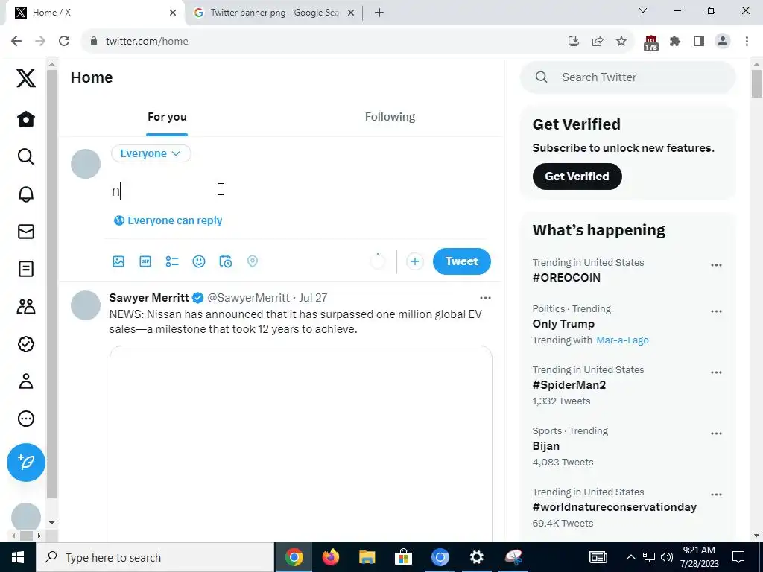Open emoji picker in composer
Screen dimensions: 763x572
pos(198,261)
